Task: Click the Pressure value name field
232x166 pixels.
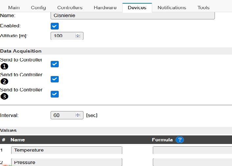Action: 67,162
